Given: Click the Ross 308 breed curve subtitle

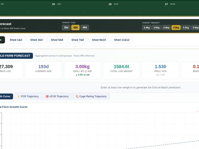Looking at the screenshot, I should tap(12, 29).
